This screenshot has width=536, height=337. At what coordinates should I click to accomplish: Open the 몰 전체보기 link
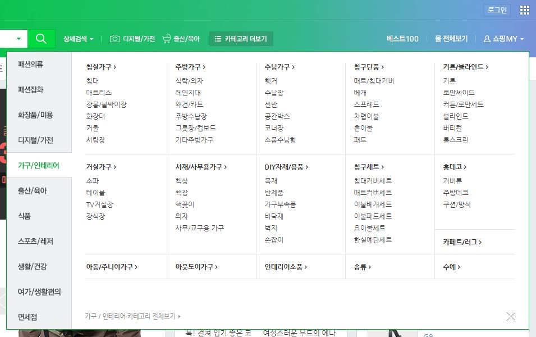(x=451, y=39)
